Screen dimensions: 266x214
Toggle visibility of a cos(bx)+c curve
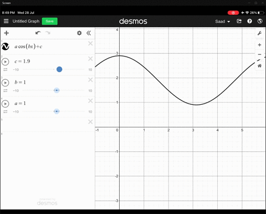pyautogui.click(x=6, y=47)
